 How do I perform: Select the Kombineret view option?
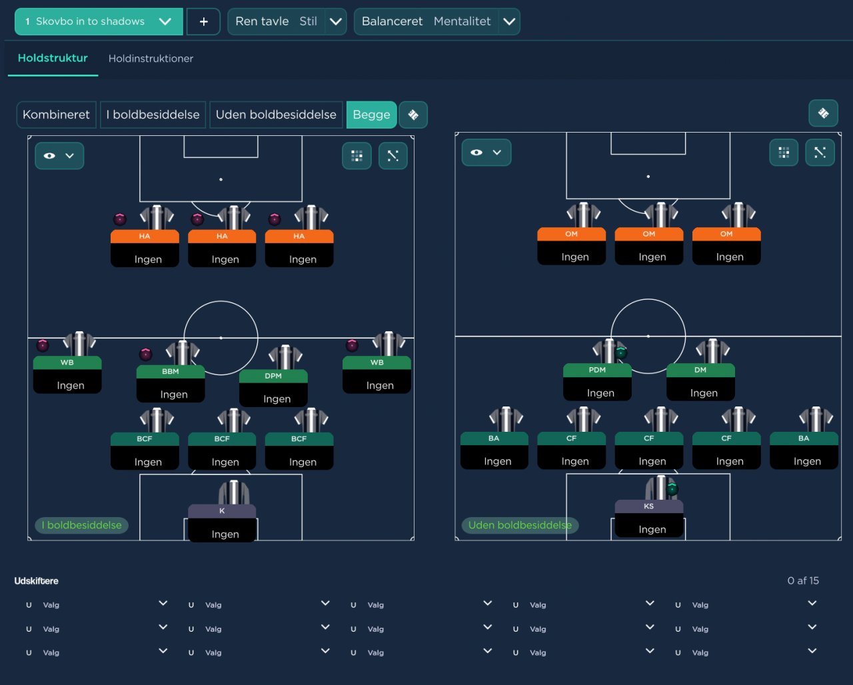tap(57, 115)
